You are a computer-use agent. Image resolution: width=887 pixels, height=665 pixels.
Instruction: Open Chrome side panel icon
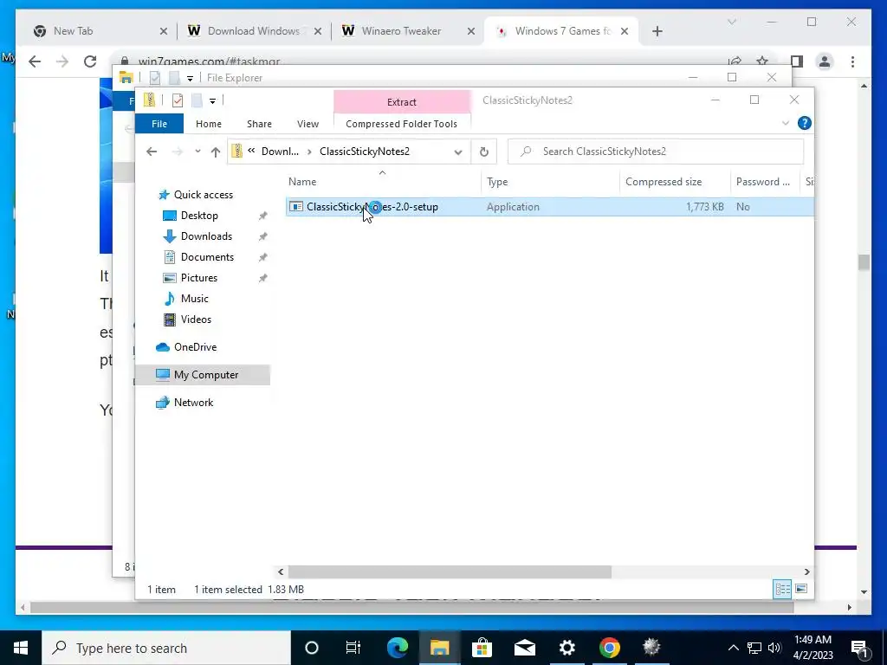[797, 61]
